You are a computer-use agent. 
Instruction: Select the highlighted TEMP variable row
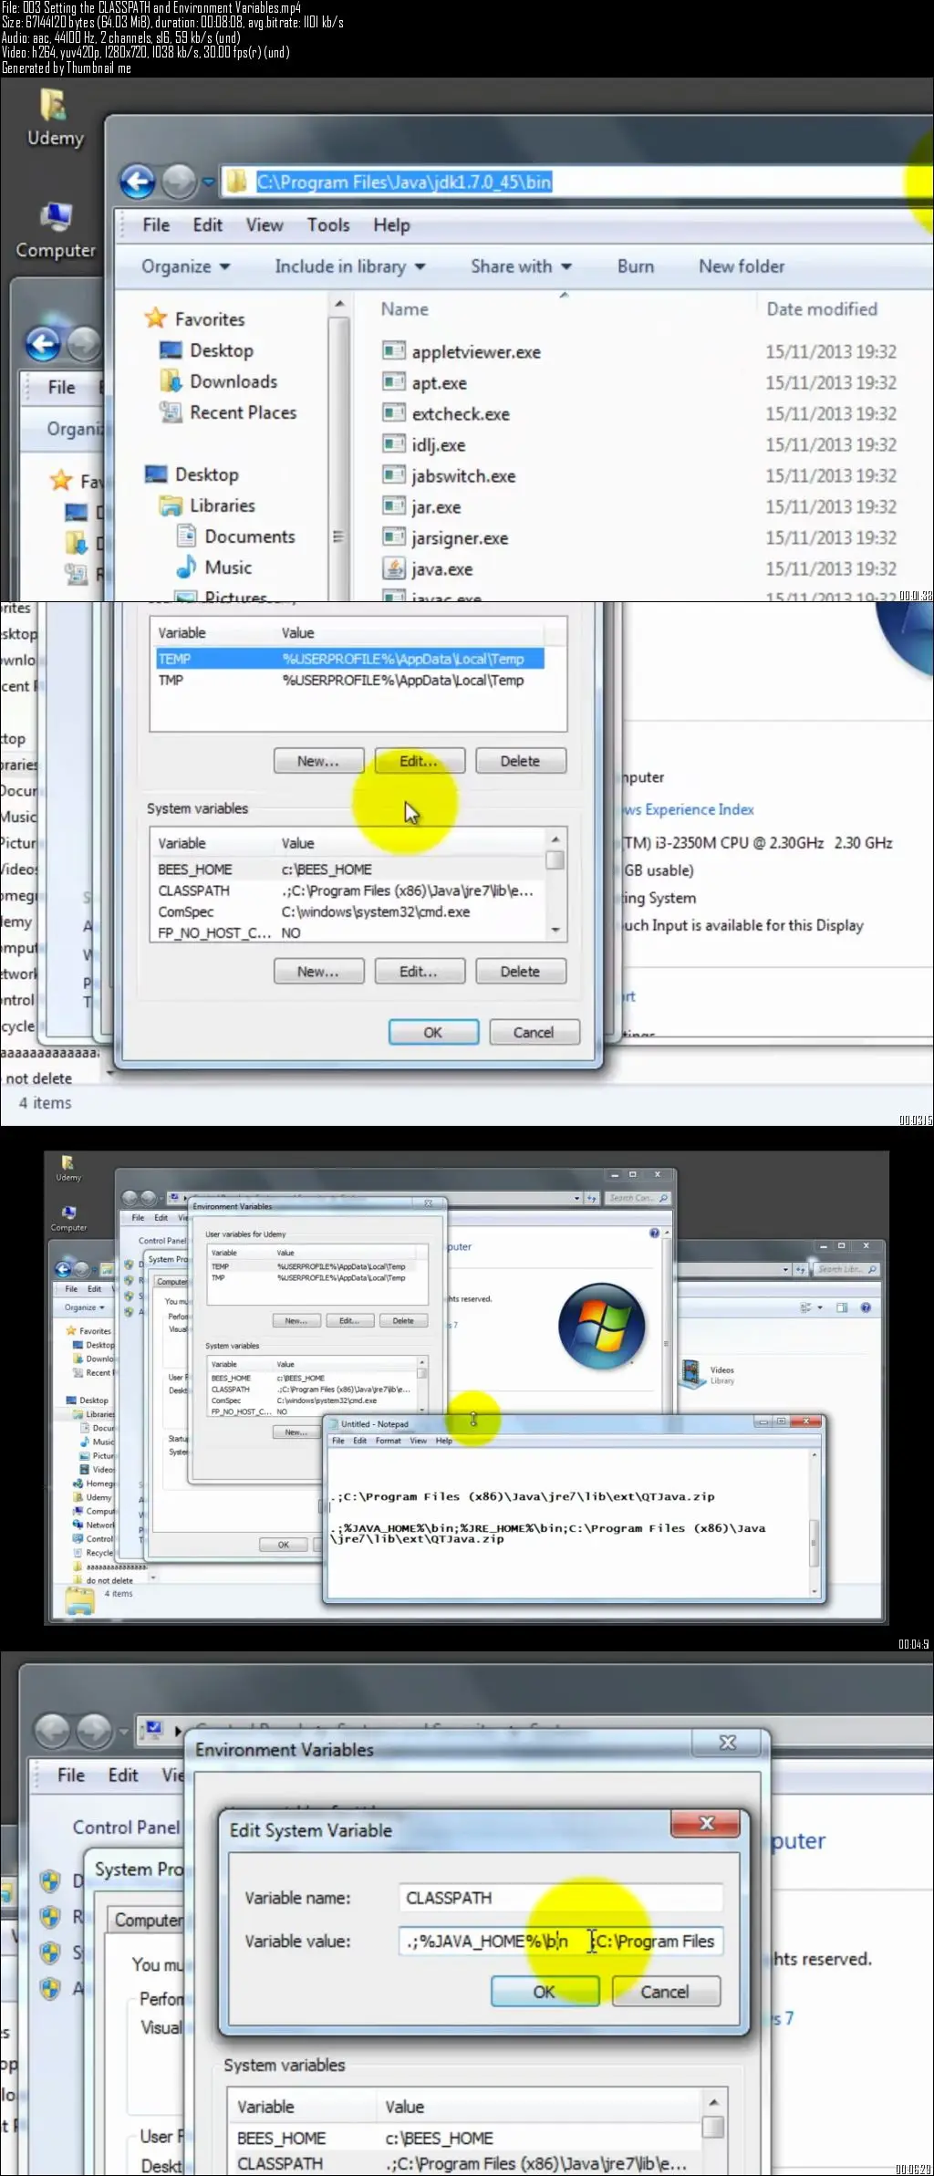point(350,659)
